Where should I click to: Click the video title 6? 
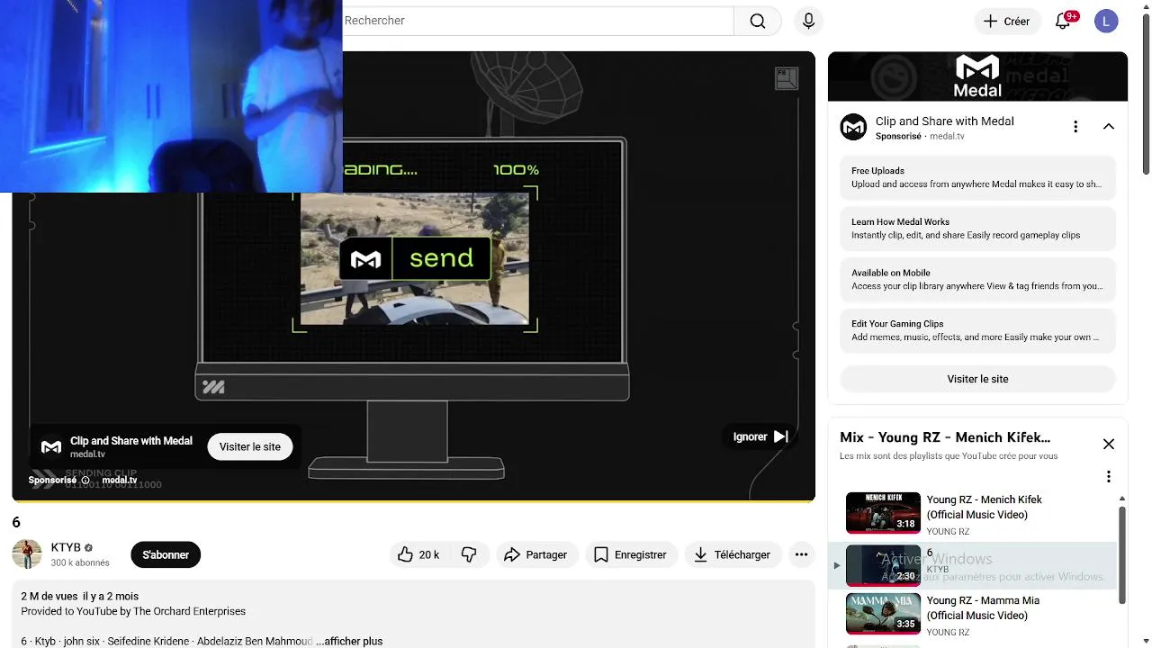(16, 522)
